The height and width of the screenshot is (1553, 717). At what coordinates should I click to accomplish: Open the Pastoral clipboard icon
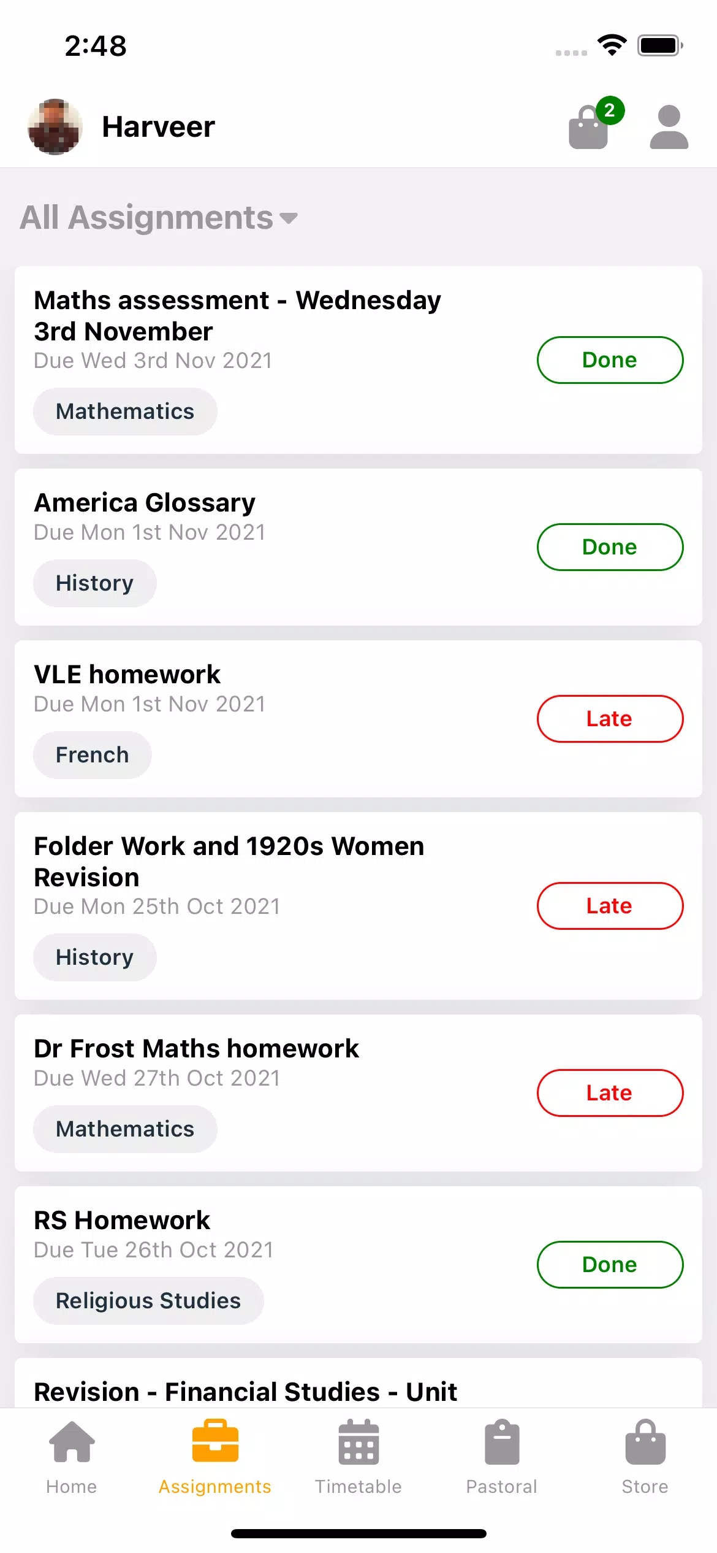[x=502, y=1441]
